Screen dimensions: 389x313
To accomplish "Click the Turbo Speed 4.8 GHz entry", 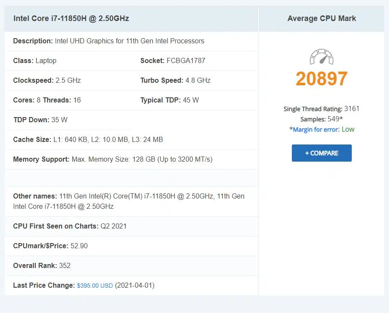I will tap(175, 81).
